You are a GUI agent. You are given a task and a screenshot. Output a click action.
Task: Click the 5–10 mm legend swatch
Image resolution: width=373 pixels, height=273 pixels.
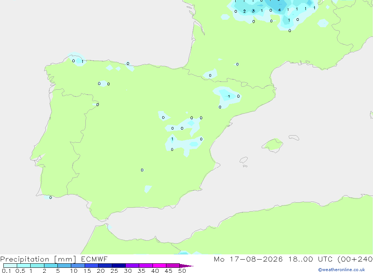64,266
